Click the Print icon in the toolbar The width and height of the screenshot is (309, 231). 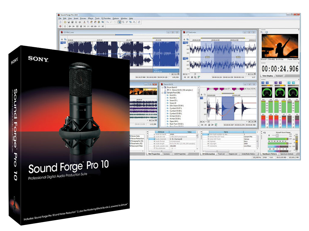[x=80, y=22]
